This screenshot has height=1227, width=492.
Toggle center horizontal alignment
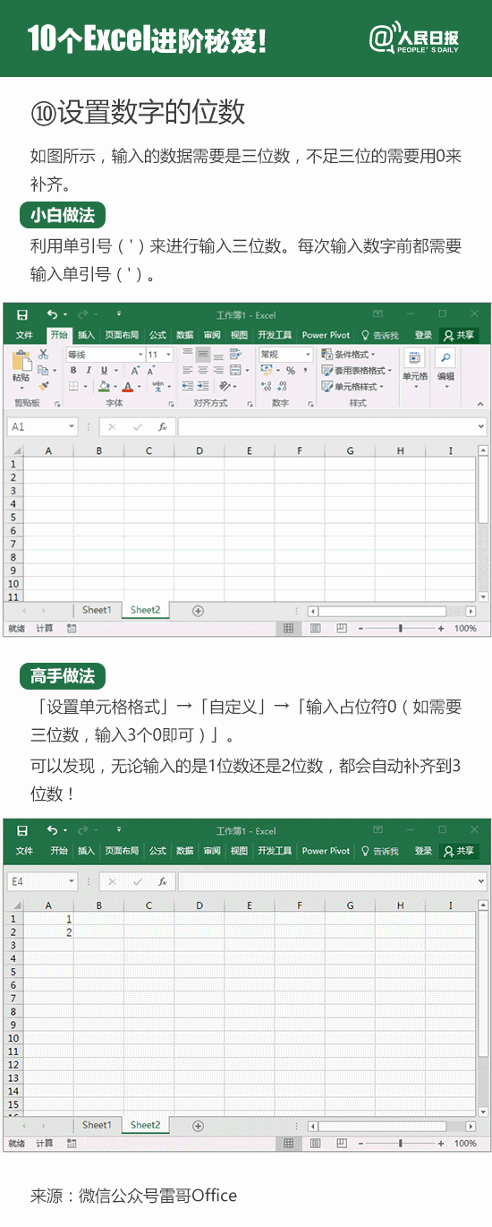coord(203,371)
